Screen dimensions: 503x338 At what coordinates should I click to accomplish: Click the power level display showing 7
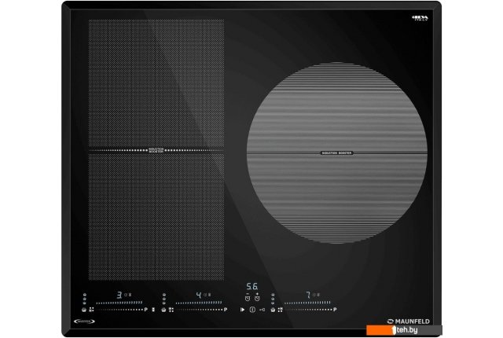pos(307,296)
